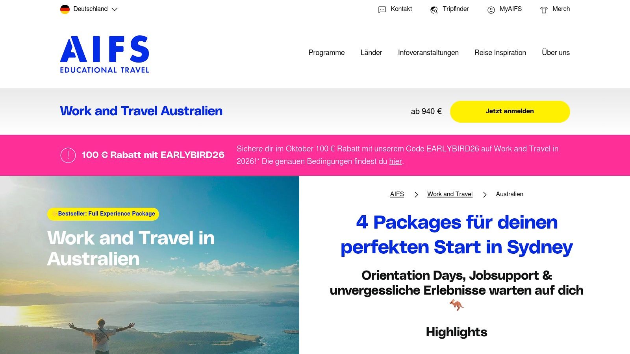This screenshot has width=630, height=354.
Task: Follow the 'hier' conditions link
Action: tap(395, 161)
